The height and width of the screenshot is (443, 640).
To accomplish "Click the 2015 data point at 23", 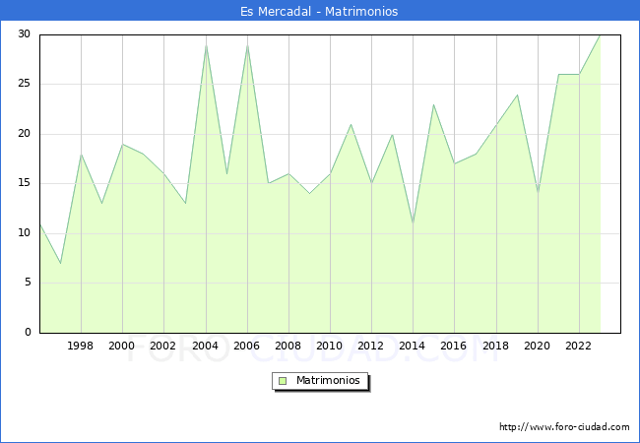I will (x=433, y=104).
